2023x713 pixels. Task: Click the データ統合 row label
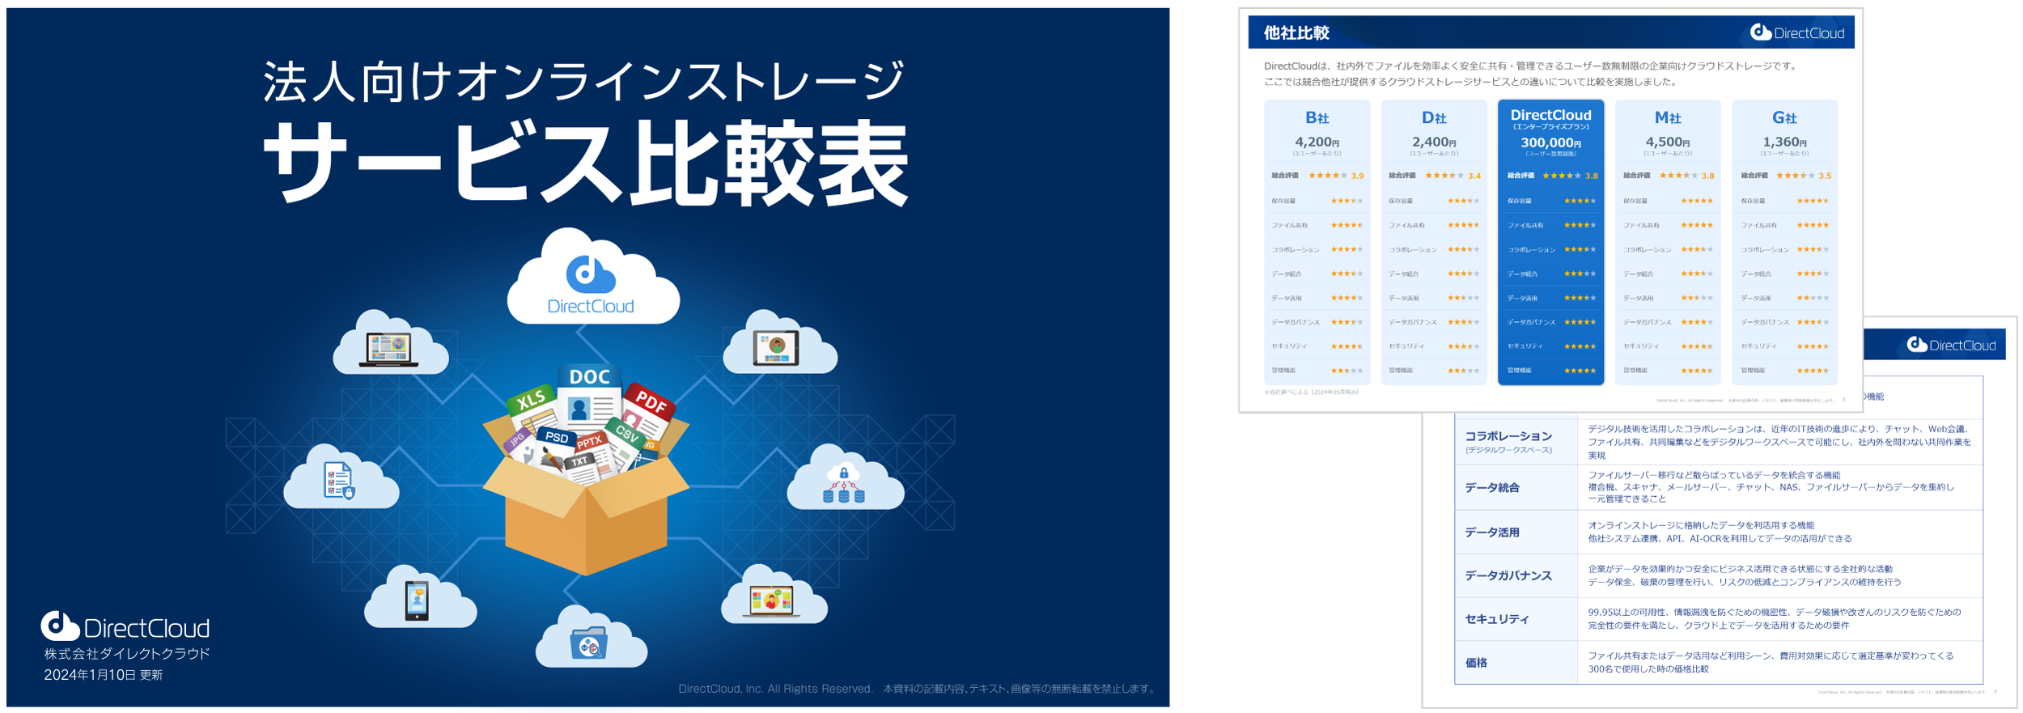[x=1492, y=488]
